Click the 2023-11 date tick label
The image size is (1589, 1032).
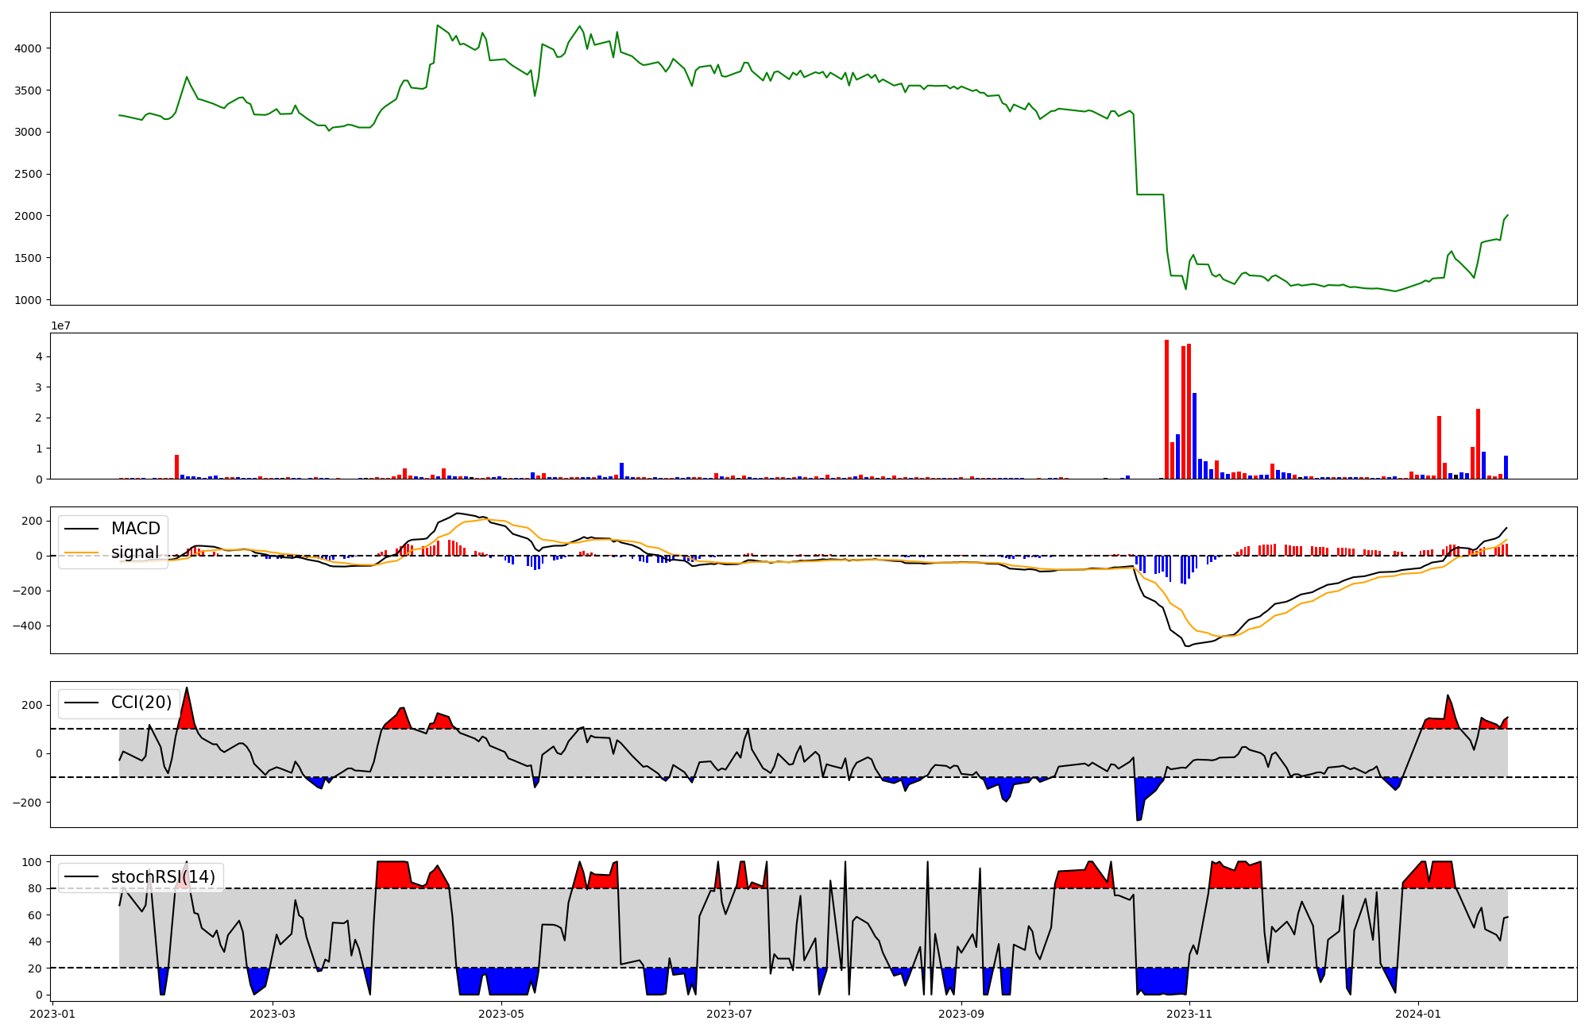point(1189,1014)
